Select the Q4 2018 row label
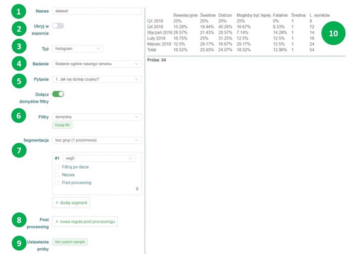349x254 pixels. (155, 27)
